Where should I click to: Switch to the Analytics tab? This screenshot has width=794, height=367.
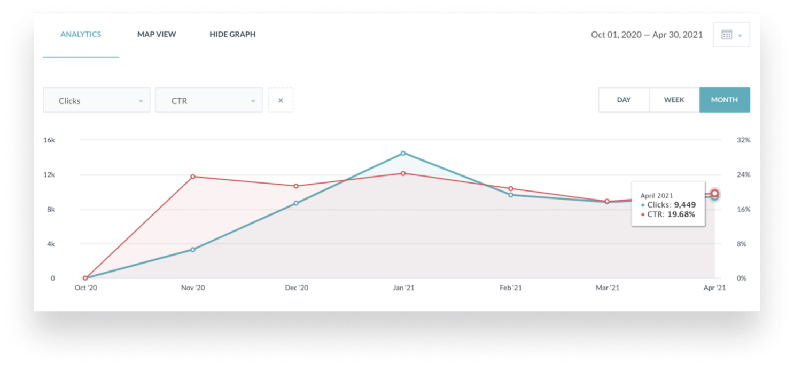81,34
